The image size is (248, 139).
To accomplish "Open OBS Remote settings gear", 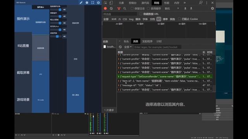I will click(87, 3).
